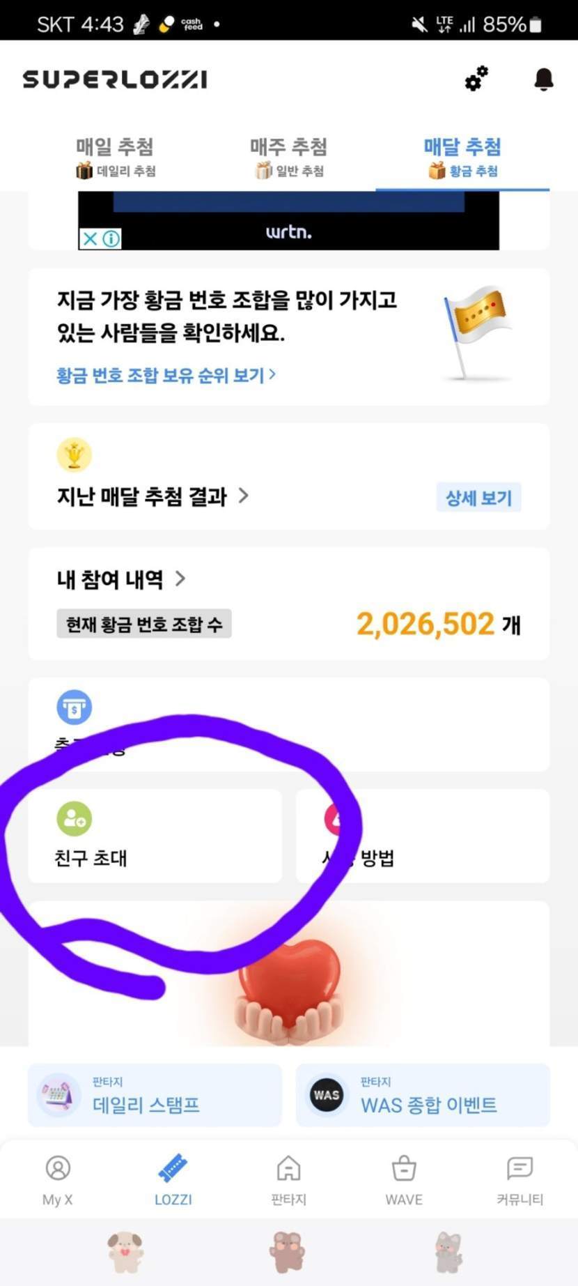Tap the ad info icon
The width and height of the screenshot is (578, 1286).
pyautogui.click(x=111, y=239)
